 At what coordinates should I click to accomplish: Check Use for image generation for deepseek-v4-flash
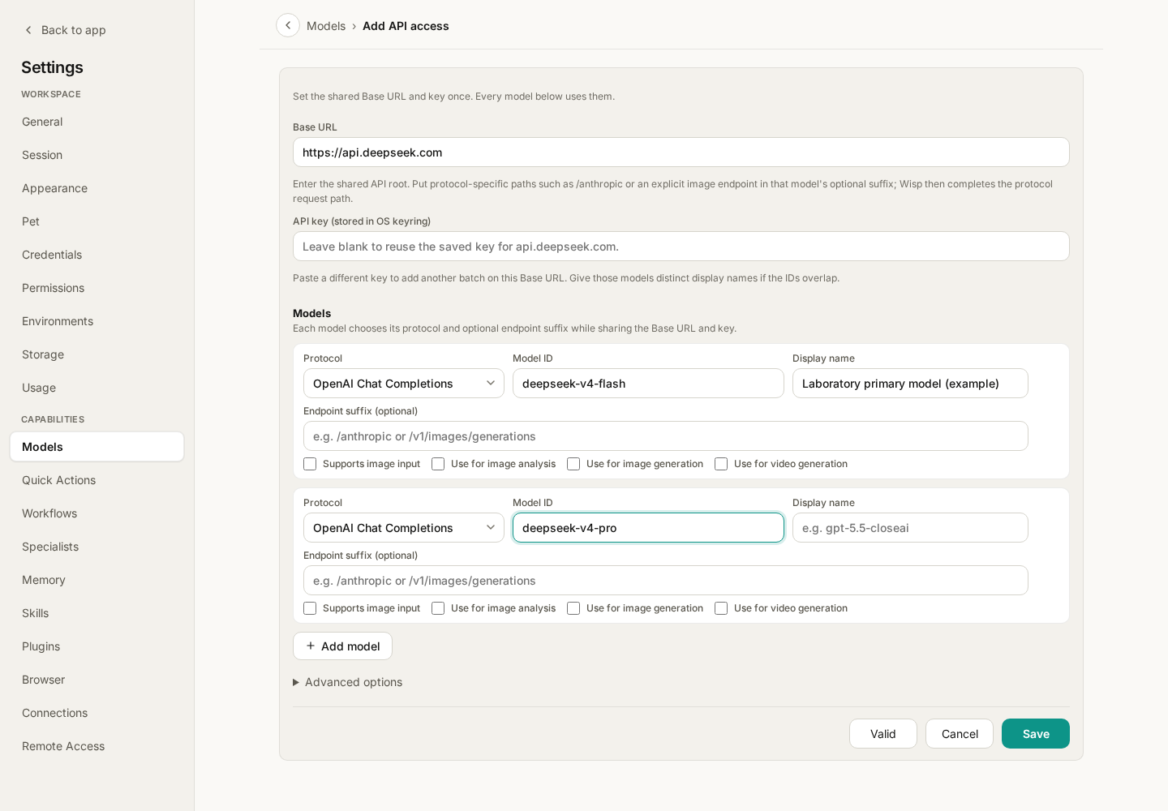coord(573,464)
